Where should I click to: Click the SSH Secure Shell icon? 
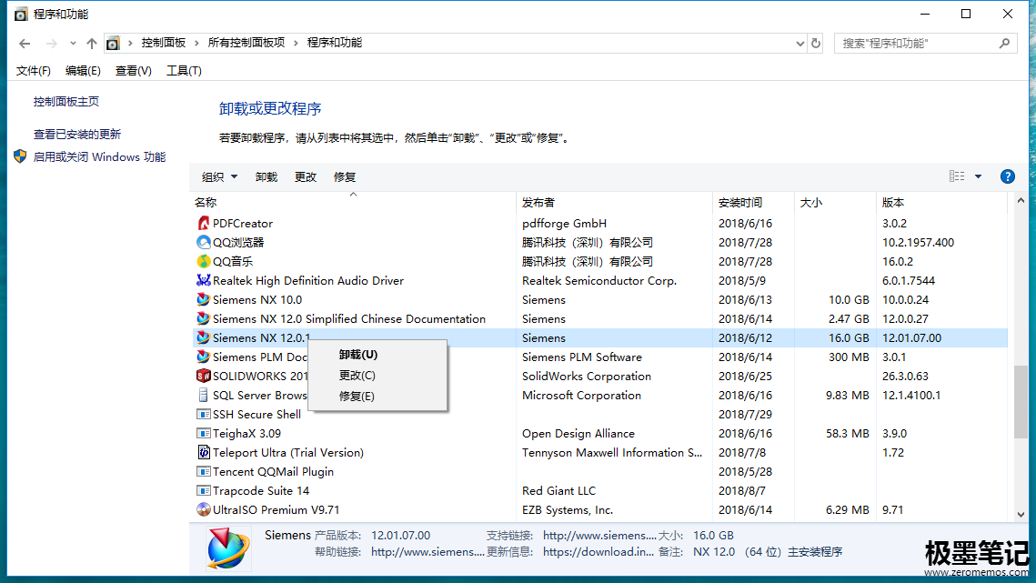(204, 415)
